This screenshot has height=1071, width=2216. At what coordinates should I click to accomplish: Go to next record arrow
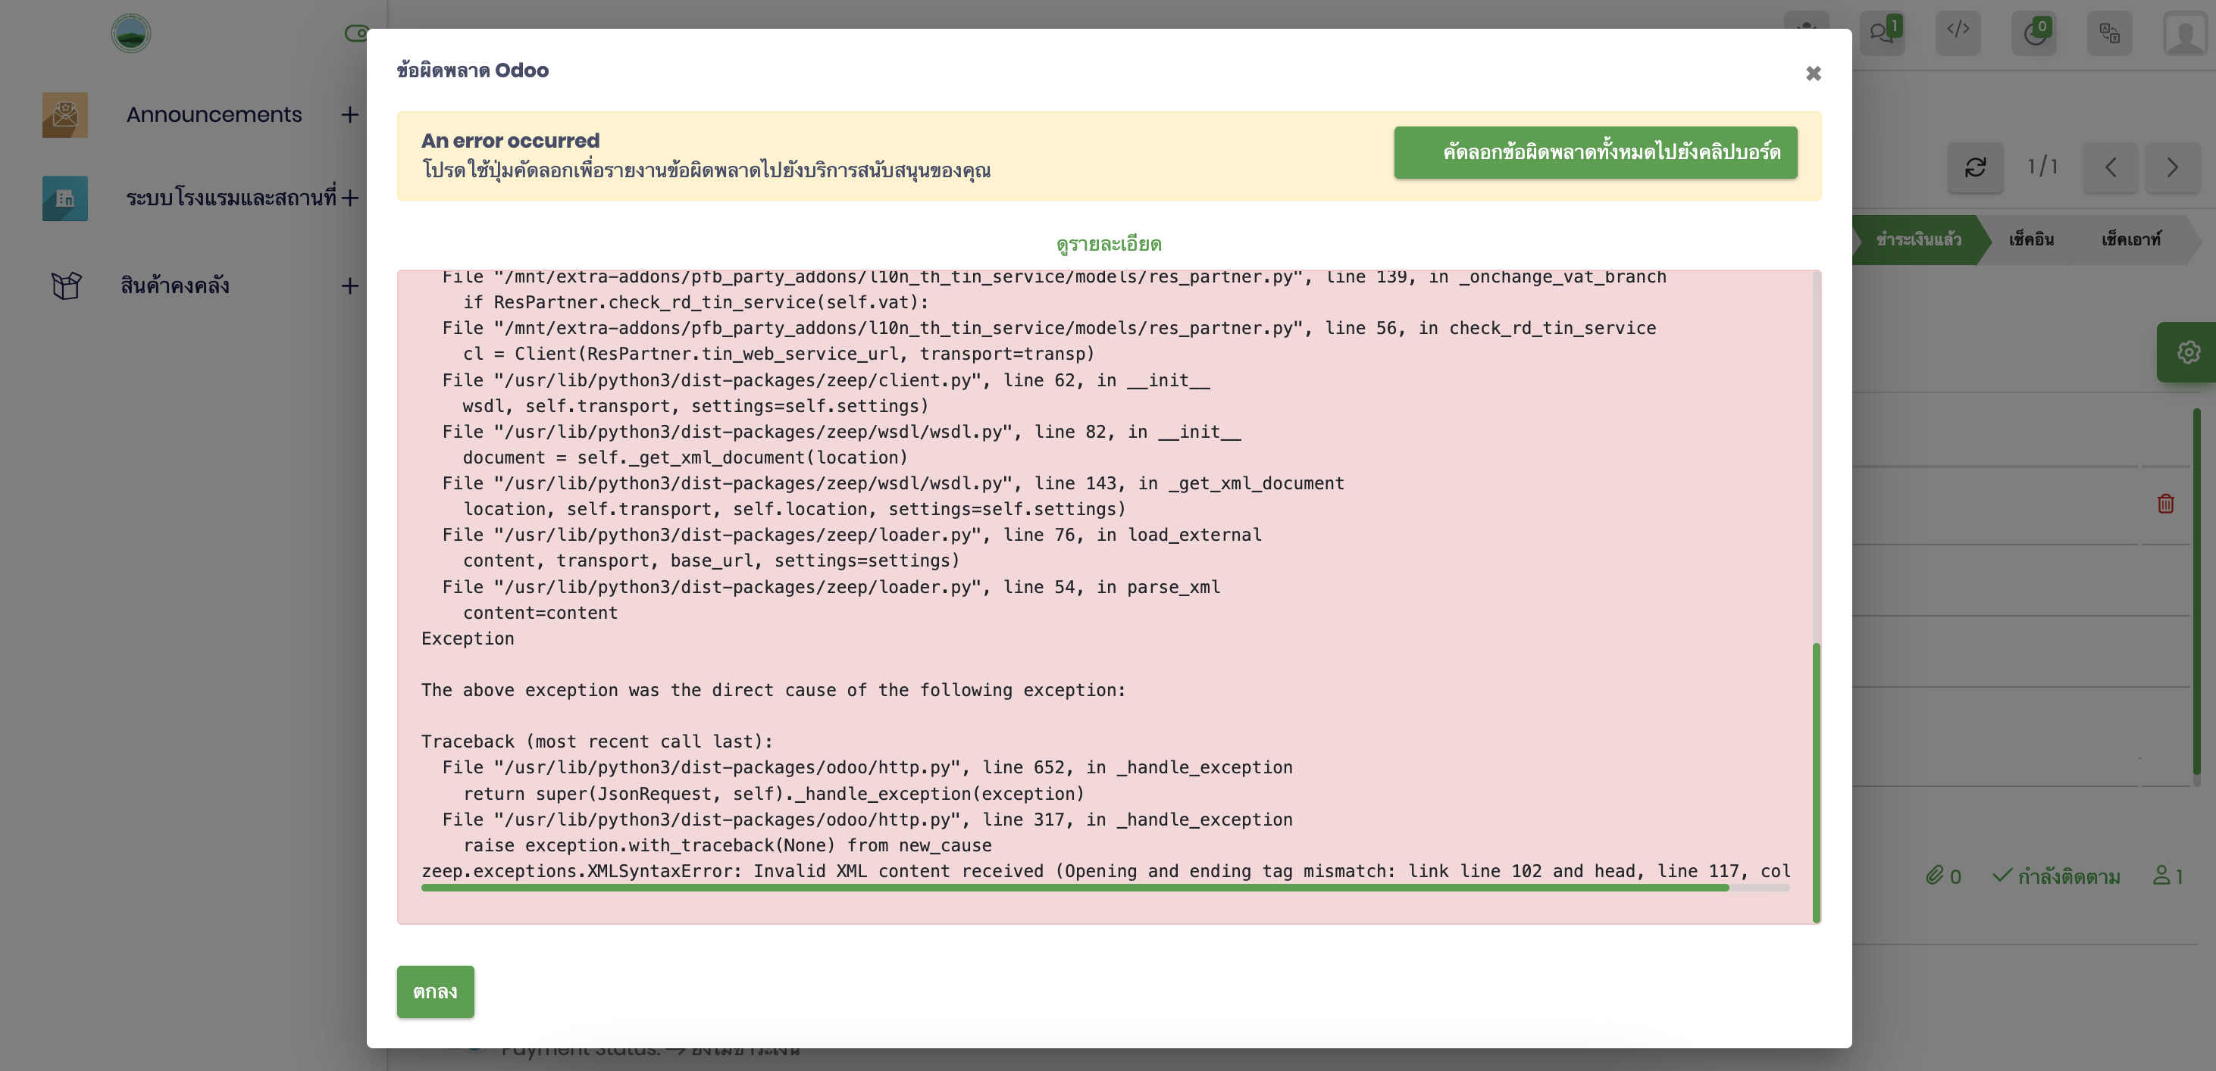(x=2171, y=167)
